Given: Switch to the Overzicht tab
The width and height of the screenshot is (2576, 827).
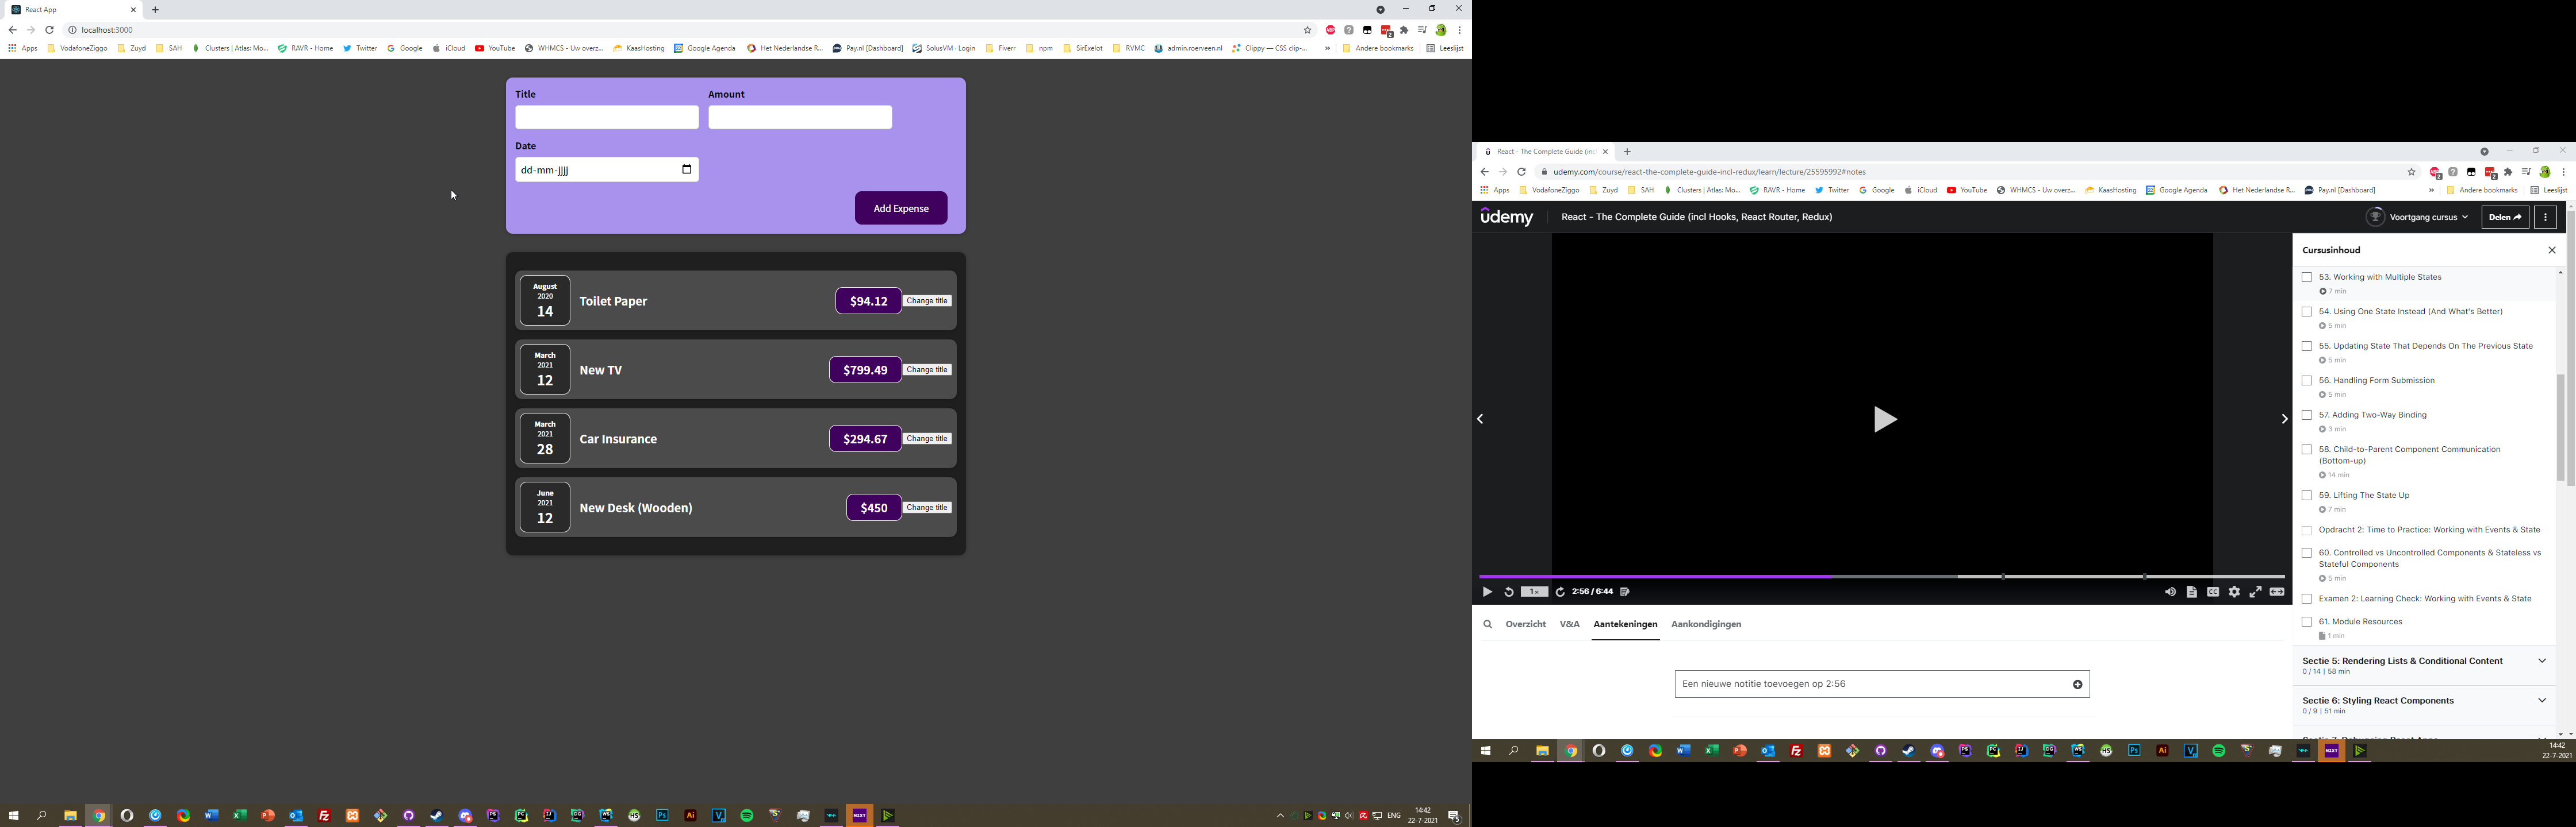Looking at the screenshot, I should click(1525, 624).
